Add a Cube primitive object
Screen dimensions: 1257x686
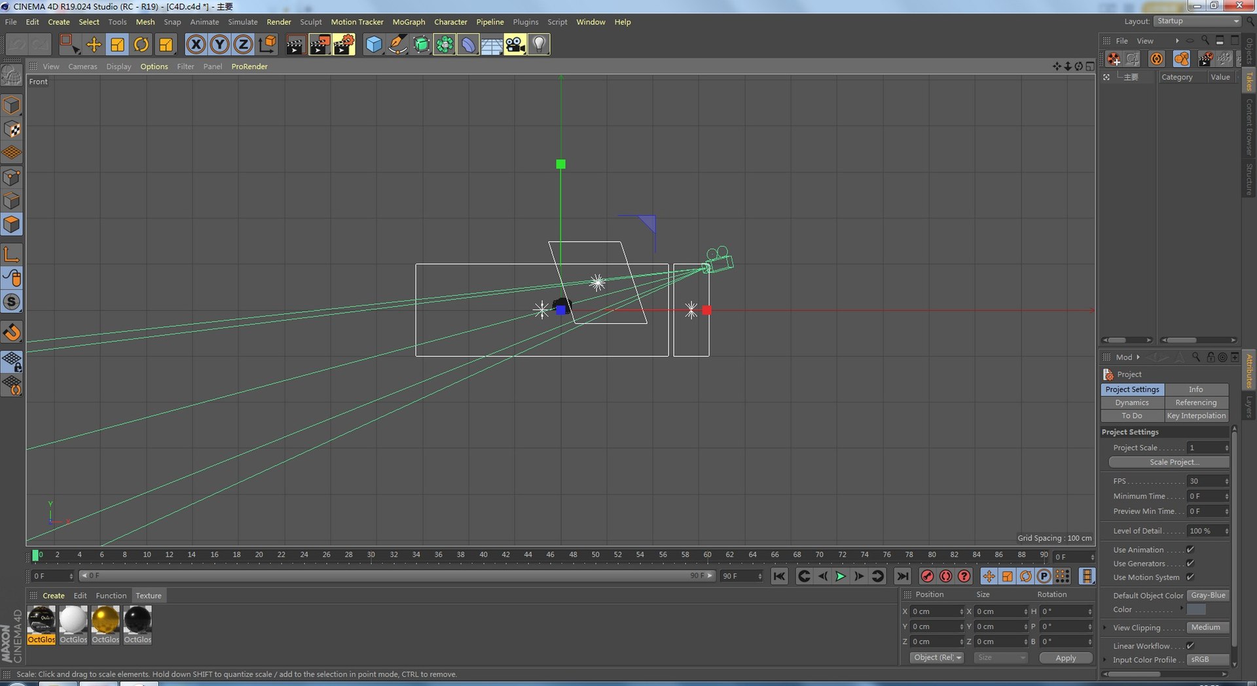374,45
